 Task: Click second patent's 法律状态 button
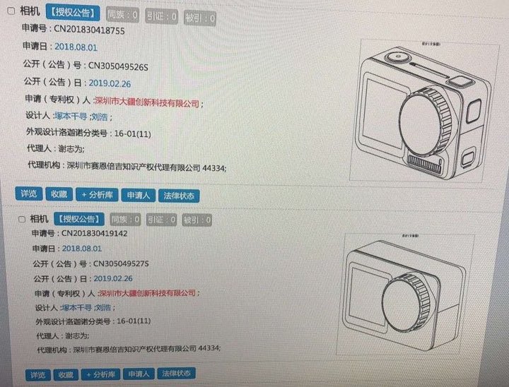click(176, 374)
